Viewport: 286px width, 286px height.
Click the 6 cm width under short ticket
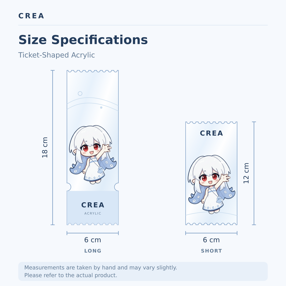pyautogui.click(x=211, y=240)
